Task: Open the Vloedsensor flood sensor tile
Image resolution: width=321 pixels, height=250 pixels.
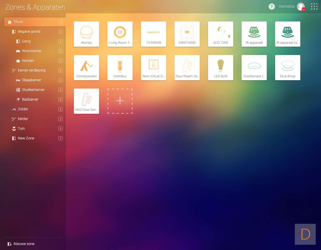Action: tap(254, 68)
